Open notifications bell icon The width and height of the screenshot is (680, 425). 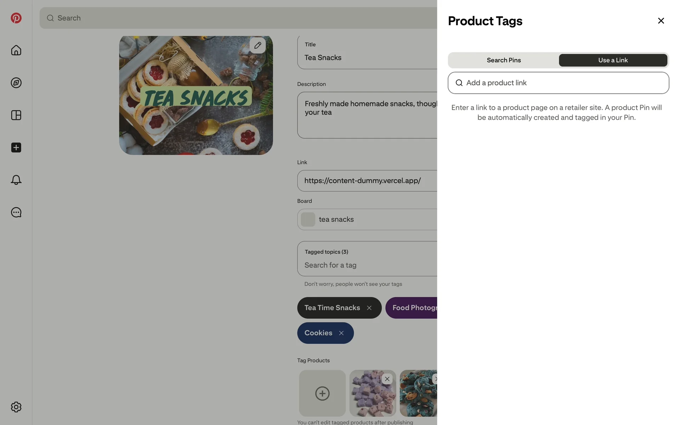16,180
